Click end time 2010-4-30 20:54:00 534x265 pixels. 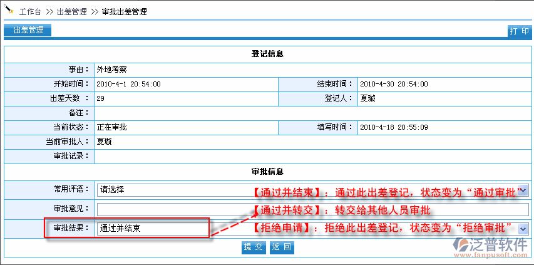click(x=394, y=84)
